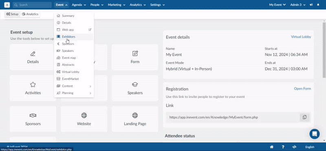Click the home icon in the footer
This screenshot has height=151, width=326.
[x=271, y=147]
